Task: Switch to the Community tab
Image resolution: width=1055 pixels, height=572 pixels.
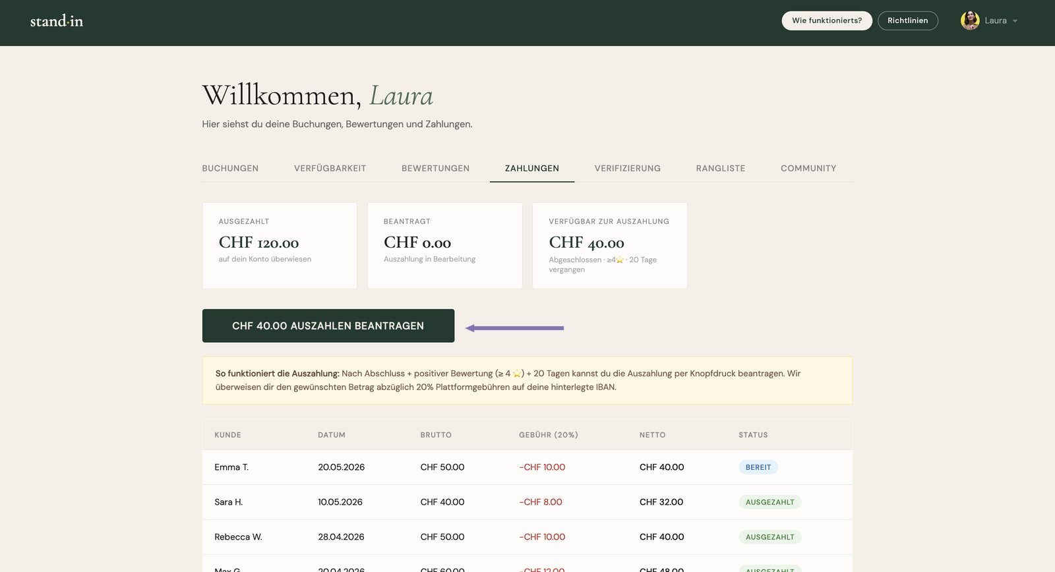Action: coord(808,169)
